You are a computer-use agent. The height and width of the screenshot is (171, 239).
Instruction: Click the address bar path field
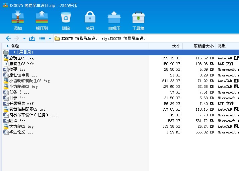tap(146, 39)
